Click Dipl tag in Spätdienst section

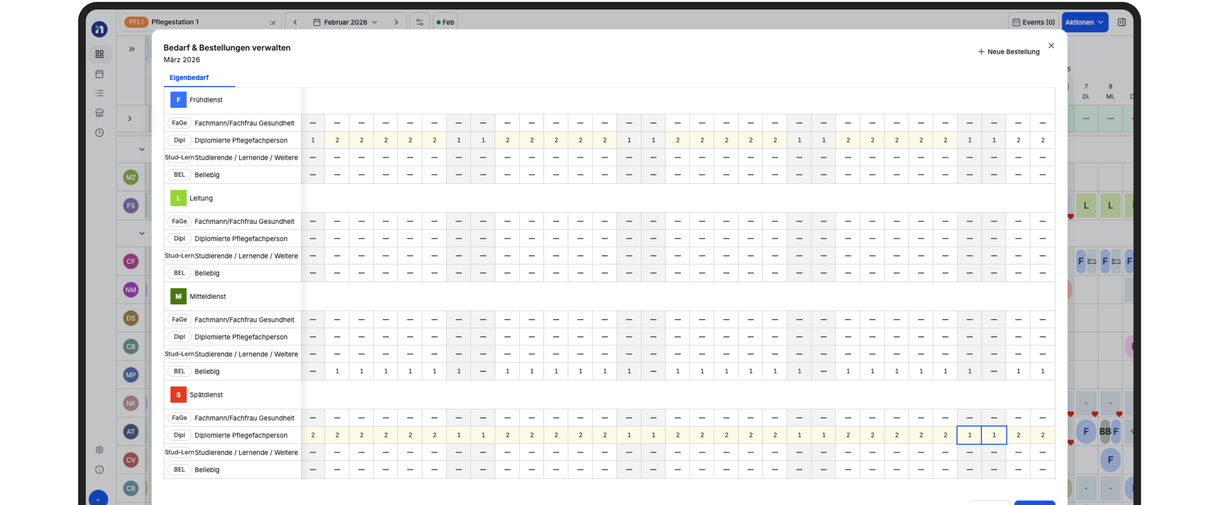[x=179, y=435]
